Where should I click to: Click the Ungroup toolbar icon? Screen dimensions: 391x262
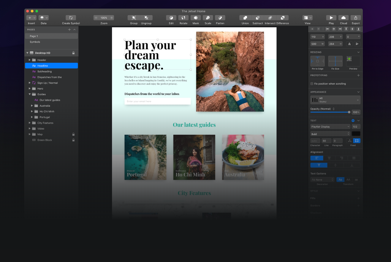[146, 18]
